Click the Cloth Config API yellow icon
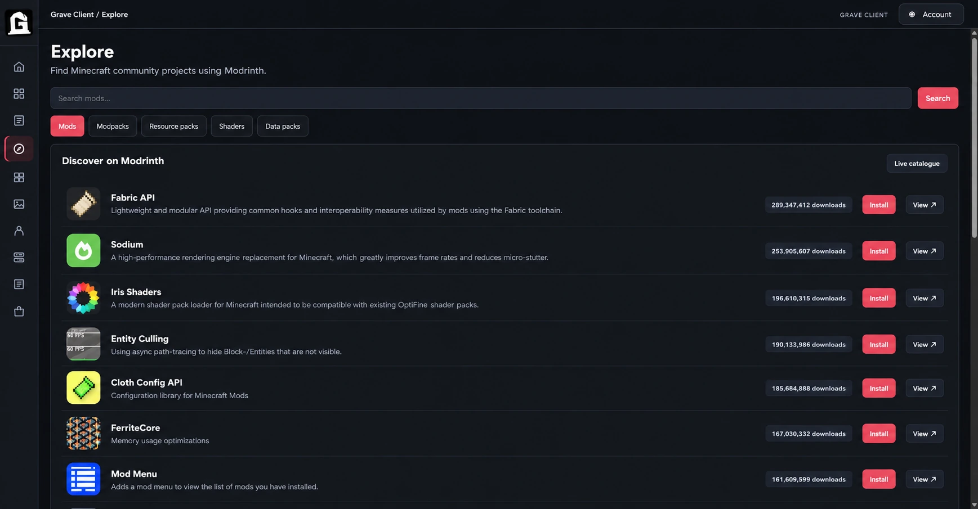Screen dimensions: 978x509 tap(83, 388)
